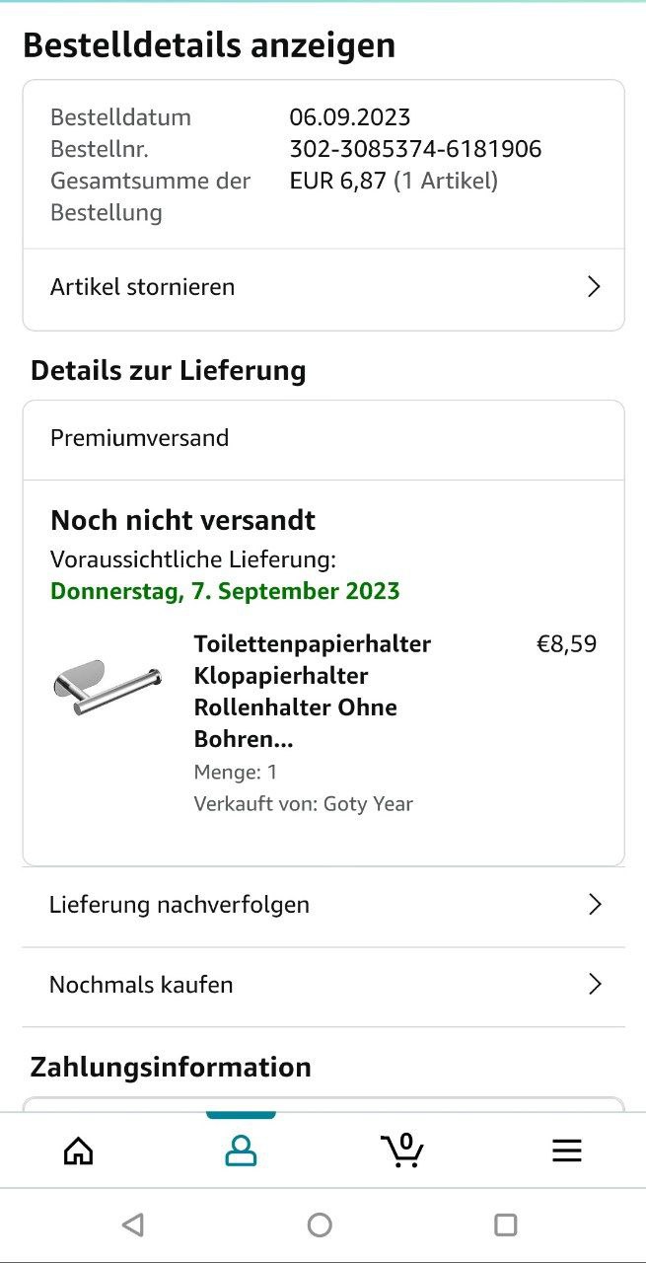Tap the Home icon in bottom navigation
This screenshot has width=646, height=1263.
click(78, 1151)
